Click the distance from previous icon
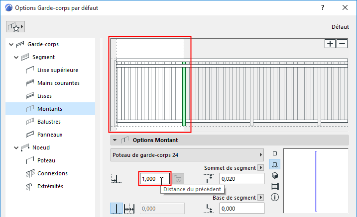357x217 pixels. point(117,179)
